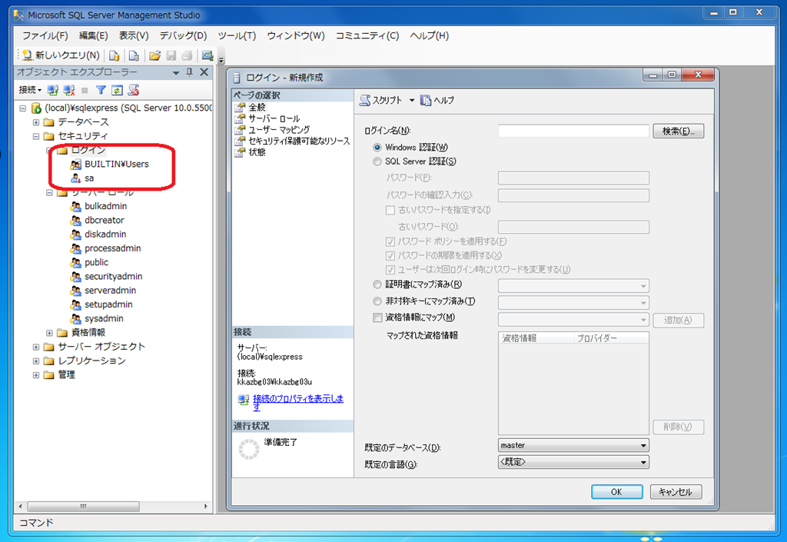This screenshot has height=542, width=787.
Task: Open the 既定のデータベース master dropdown
Action: tap(573, 446)
